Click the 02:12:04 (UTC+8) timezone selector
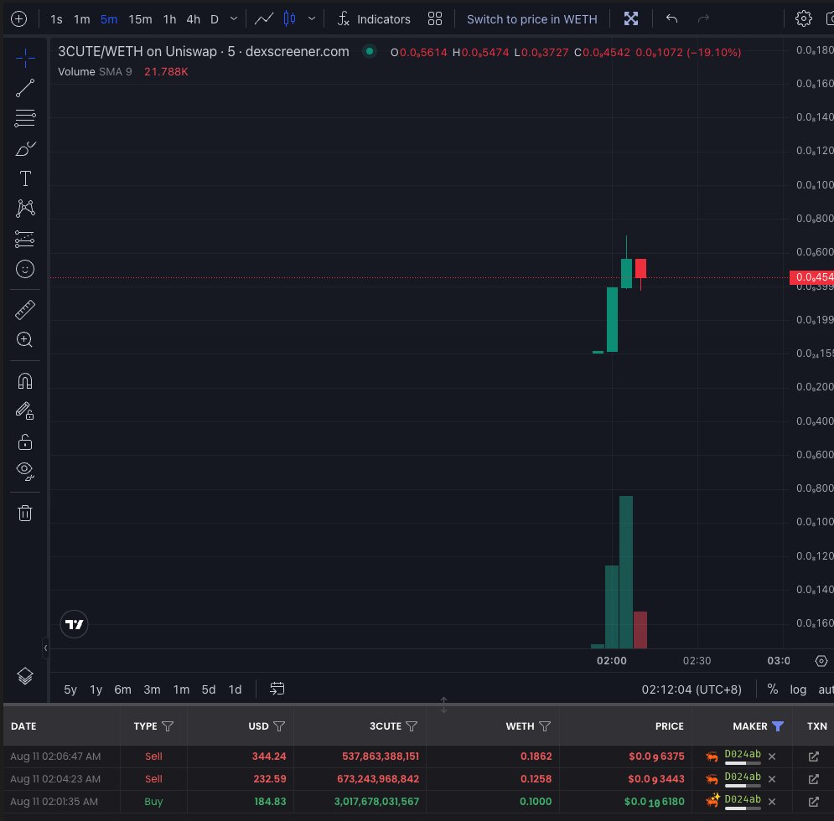The image size is (834, 821). (x=692, y=689)
